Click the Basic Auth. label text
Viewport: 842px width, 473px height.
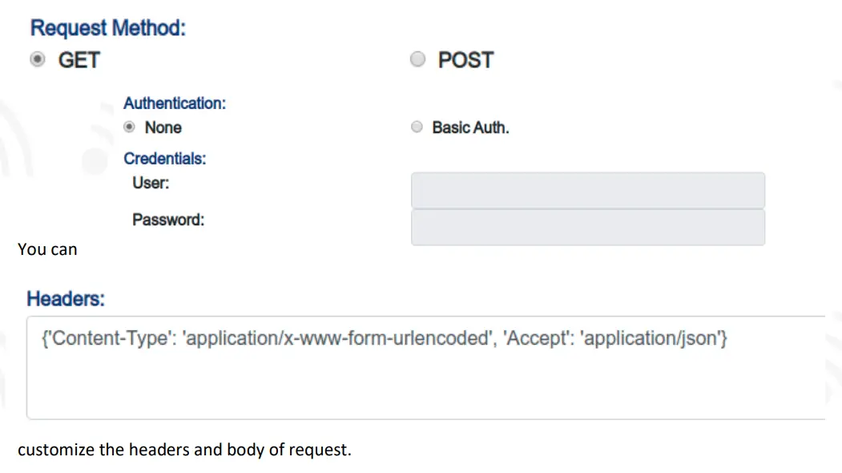pyautogui.click(x=470, y=127)
